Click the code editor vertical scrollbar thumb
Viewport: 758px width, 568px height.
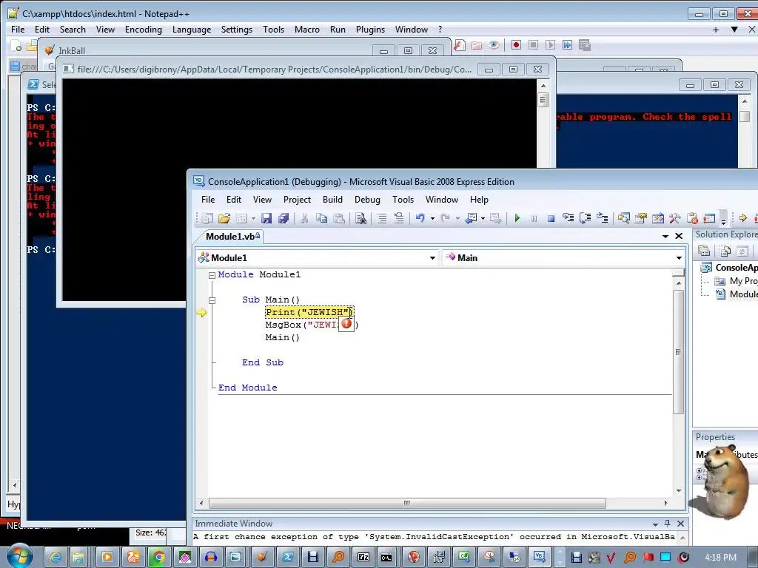[x=679, y=351]
